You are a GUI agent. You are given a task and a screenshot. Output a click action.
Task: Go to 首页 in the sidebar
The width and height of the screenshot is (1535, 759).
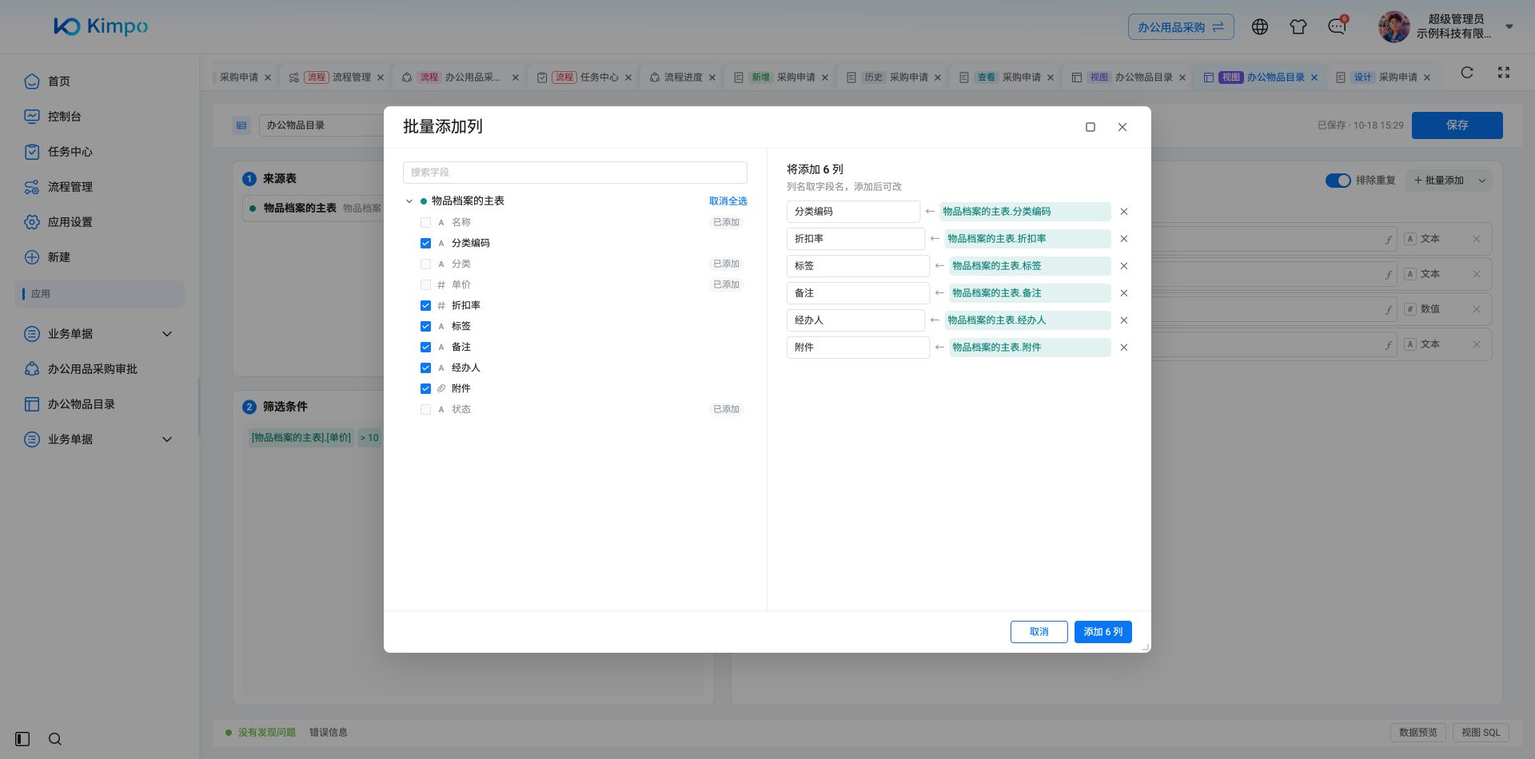(59, 81)
